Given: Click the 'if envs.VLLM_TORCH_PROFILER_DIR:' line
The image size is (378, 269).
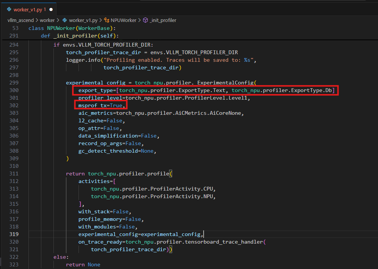Looking at the screenshot, I should (x=103, y=45).
